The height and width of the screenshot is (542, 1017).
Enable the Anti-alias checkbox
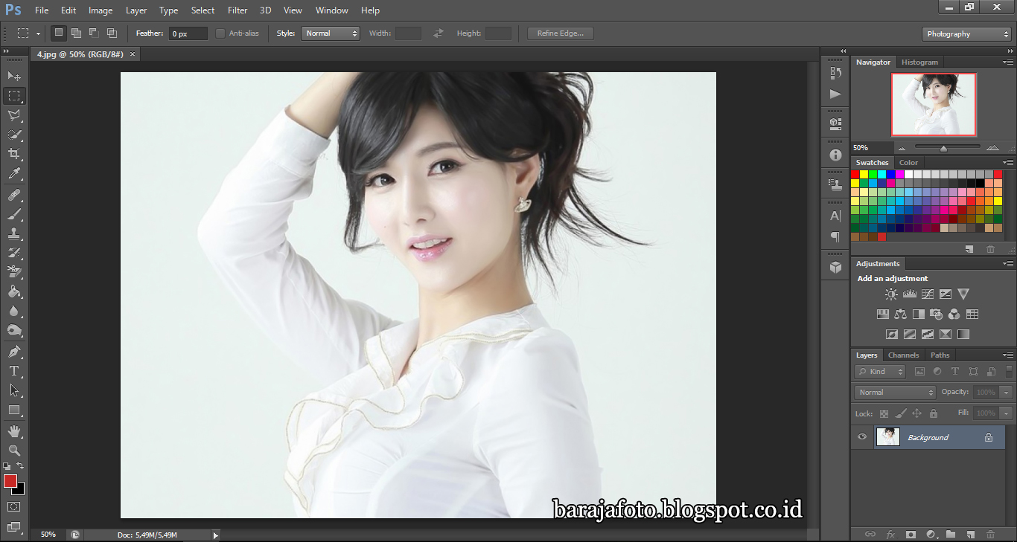click(x=220, y=33)
